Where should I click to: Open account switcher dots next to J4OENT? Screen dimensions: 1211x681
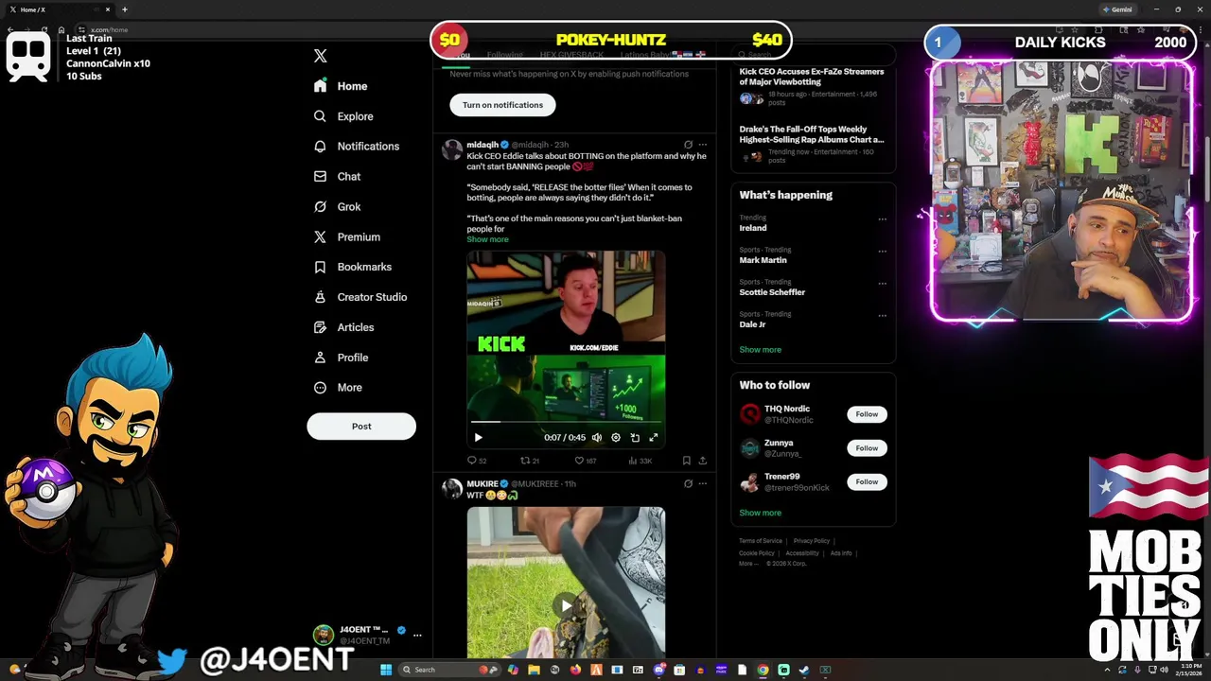pyautogui.click(x=417, y=636)
